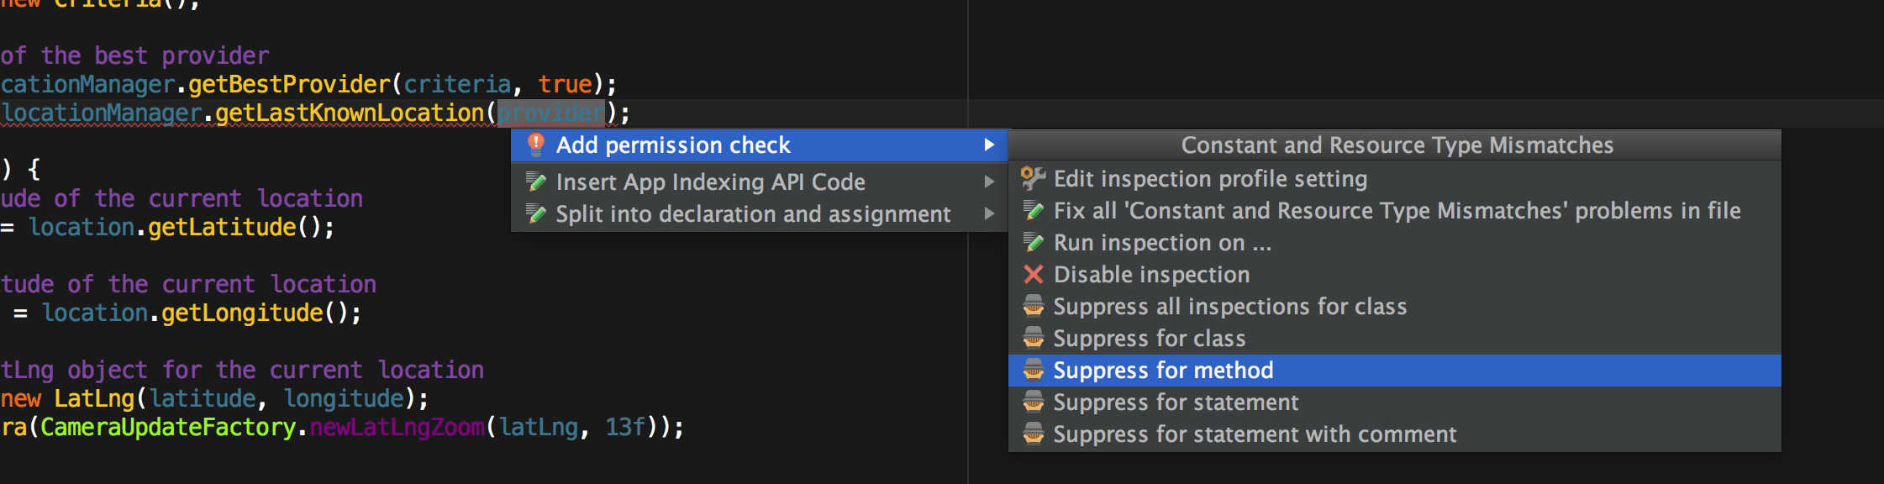This screenshot has width=1884, height=484.
Task: Expand submenu arrow of Add permission check
Action: coord(989,145)
